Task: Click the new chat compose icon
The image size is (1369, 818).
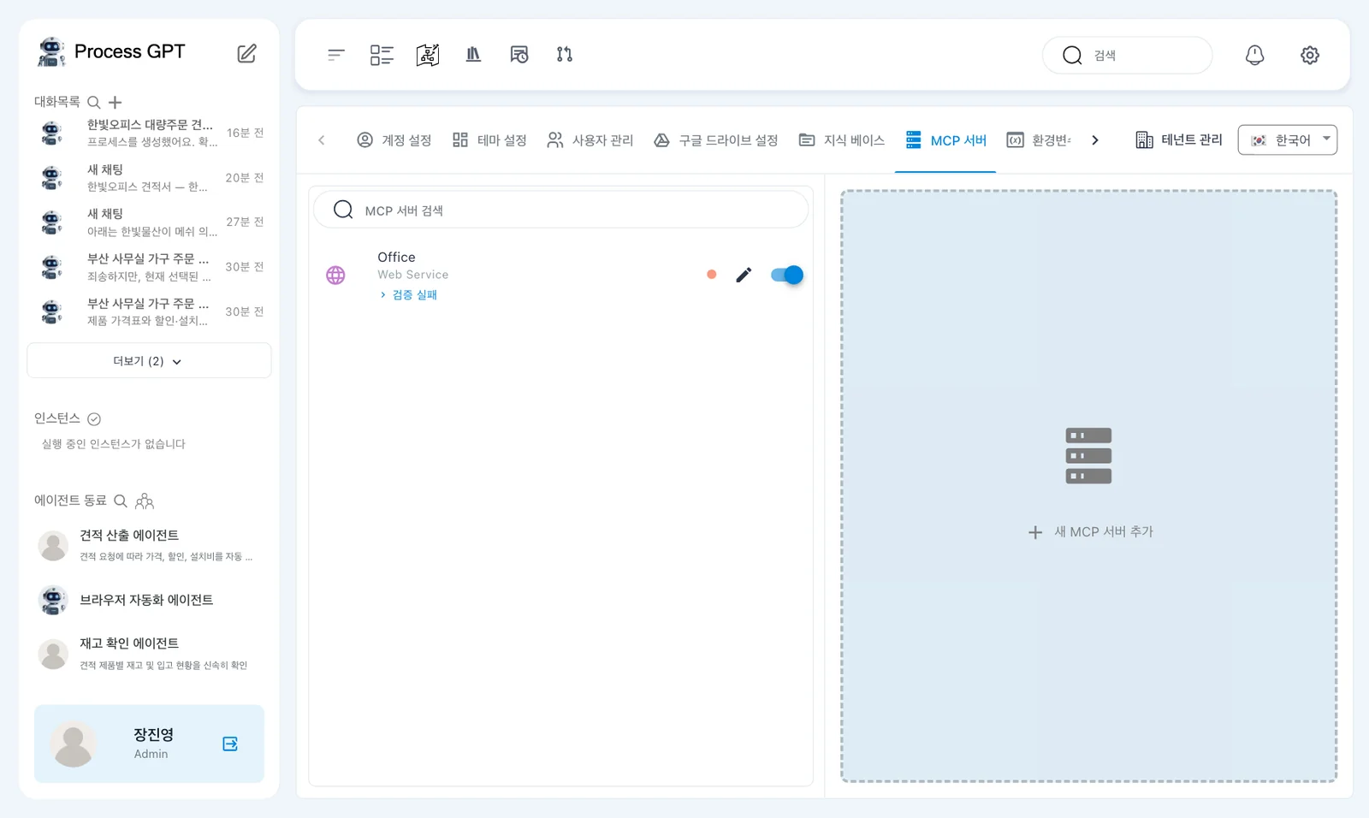Action: tap(246, 53)
